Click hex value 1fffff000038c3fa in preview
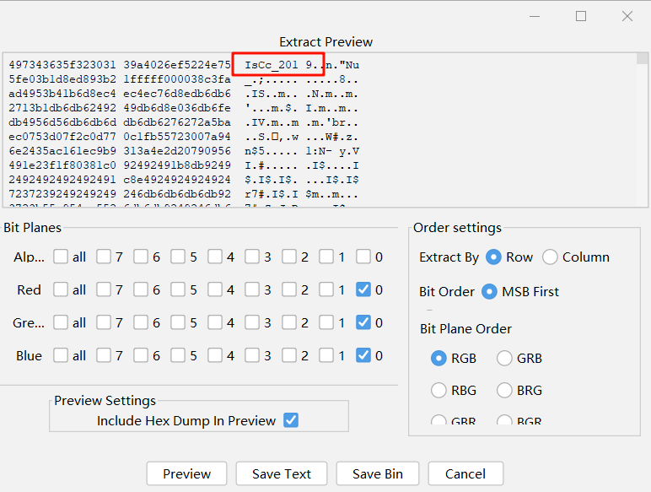 (177, 79)
